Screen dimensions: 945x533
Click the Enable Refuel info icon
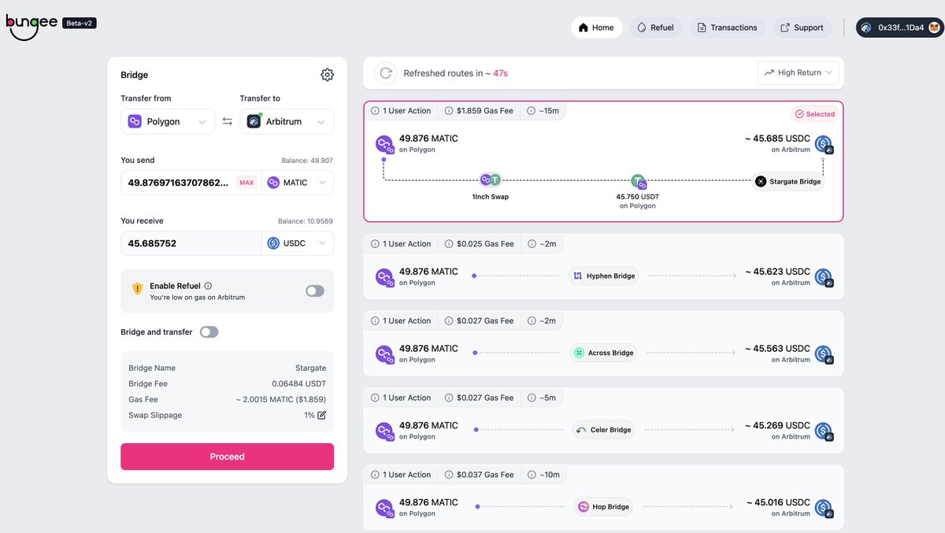click(x=208, y=286)
